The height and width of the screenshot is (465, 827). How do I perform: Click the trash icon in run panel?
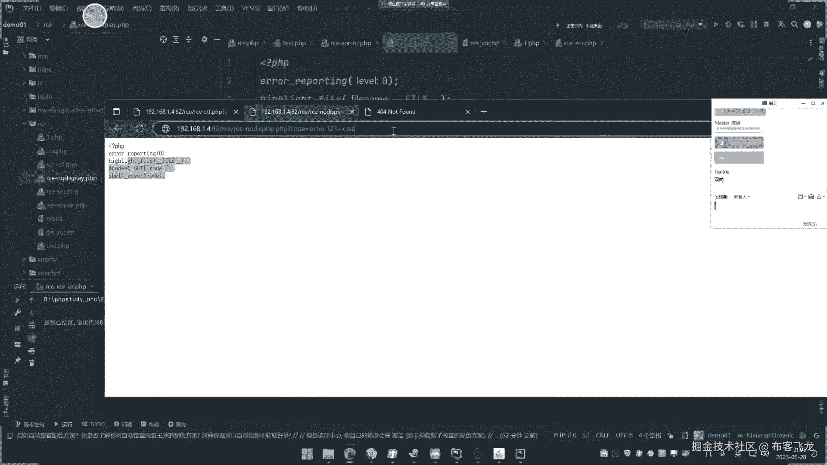pos(31,363)
